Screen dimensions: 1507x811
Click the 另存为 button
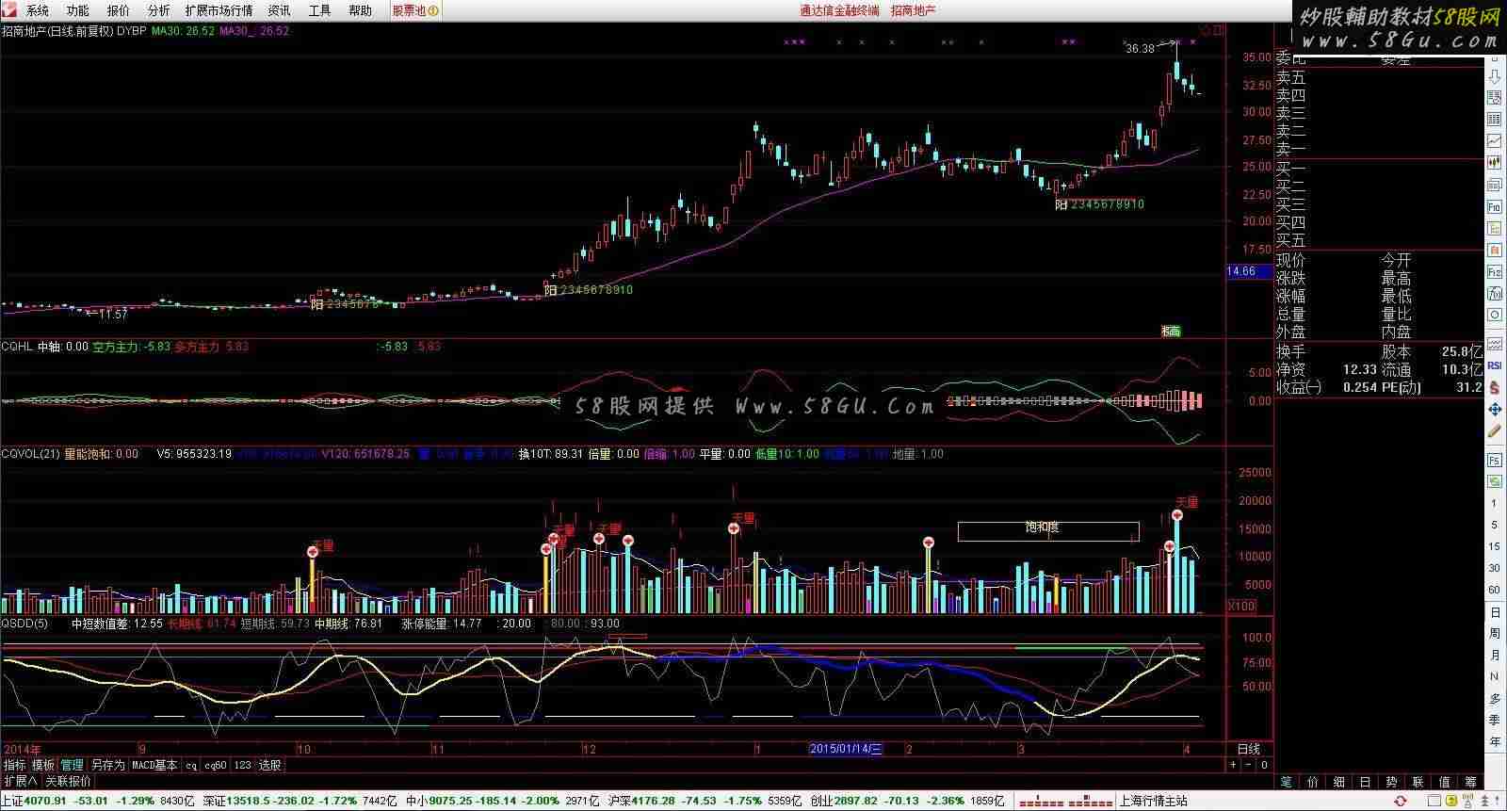(x=107, y=765)
